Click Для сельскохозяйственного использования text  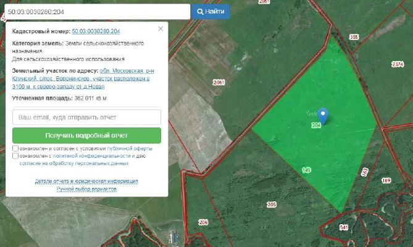click(69, 59)
